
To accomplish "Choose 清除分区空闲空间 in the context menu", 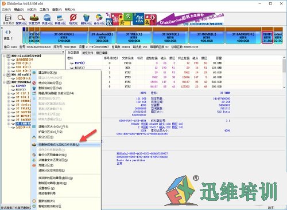I will pos(66,171).
